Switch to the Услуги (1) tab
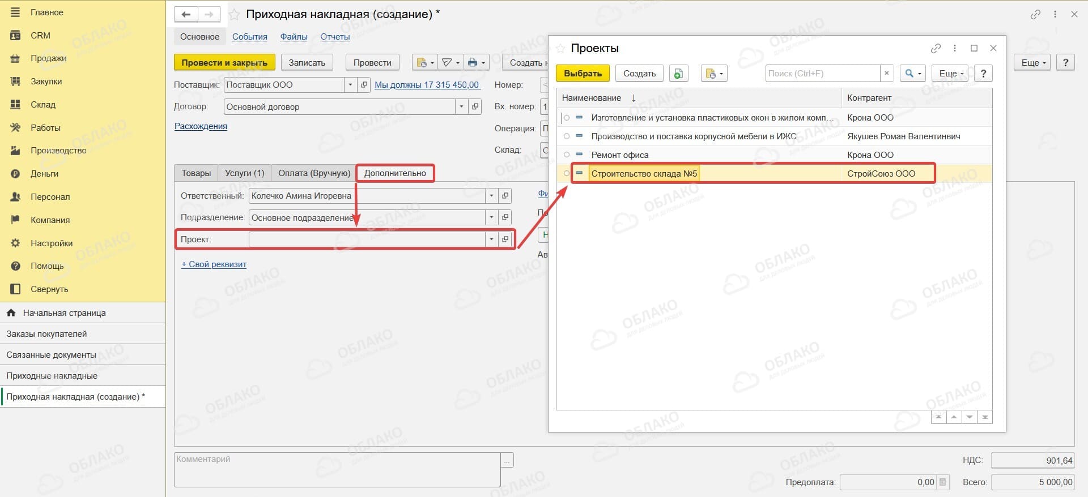The image size is (1088, 497). click(x=244, y=173)
